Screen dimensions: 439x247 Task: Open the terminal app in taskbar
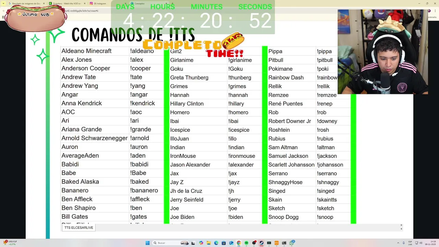(284, 243)
